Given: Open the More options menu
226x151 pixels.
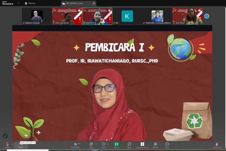Looking at the screenshot, I should pyautogui.click(x=167, y=145).
